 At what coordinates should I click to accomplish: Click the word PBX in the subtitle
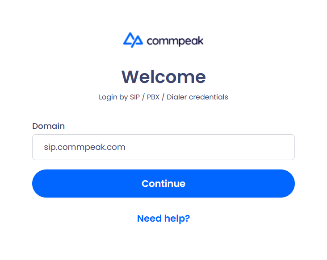tap(153, 97)
